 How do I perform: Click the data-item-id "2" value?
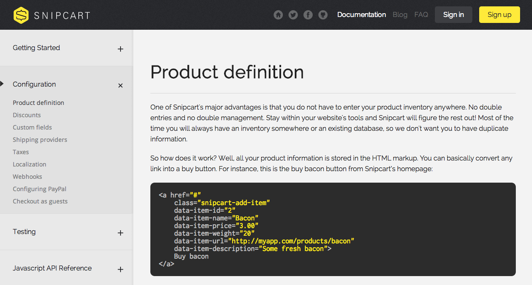pyautogui.click(x=230, y=211)
